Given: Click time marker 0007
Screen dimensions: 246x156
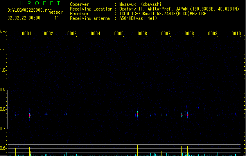Looking at the screenshot, I should pos(166,34).
